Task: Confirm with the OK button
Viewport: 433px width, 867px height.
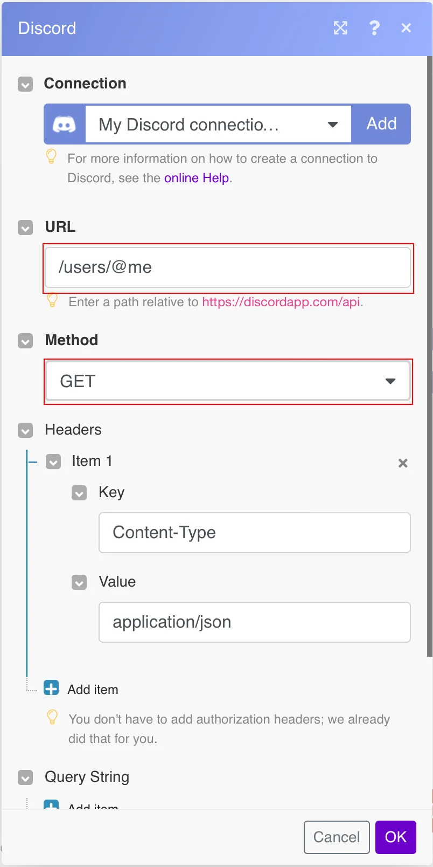Action: (396, 837)
